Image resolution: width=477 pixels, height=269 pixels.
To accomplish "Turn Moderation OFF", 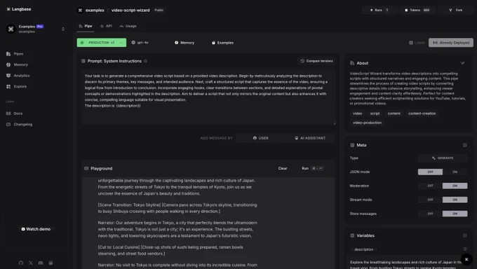I will [430, 186].
